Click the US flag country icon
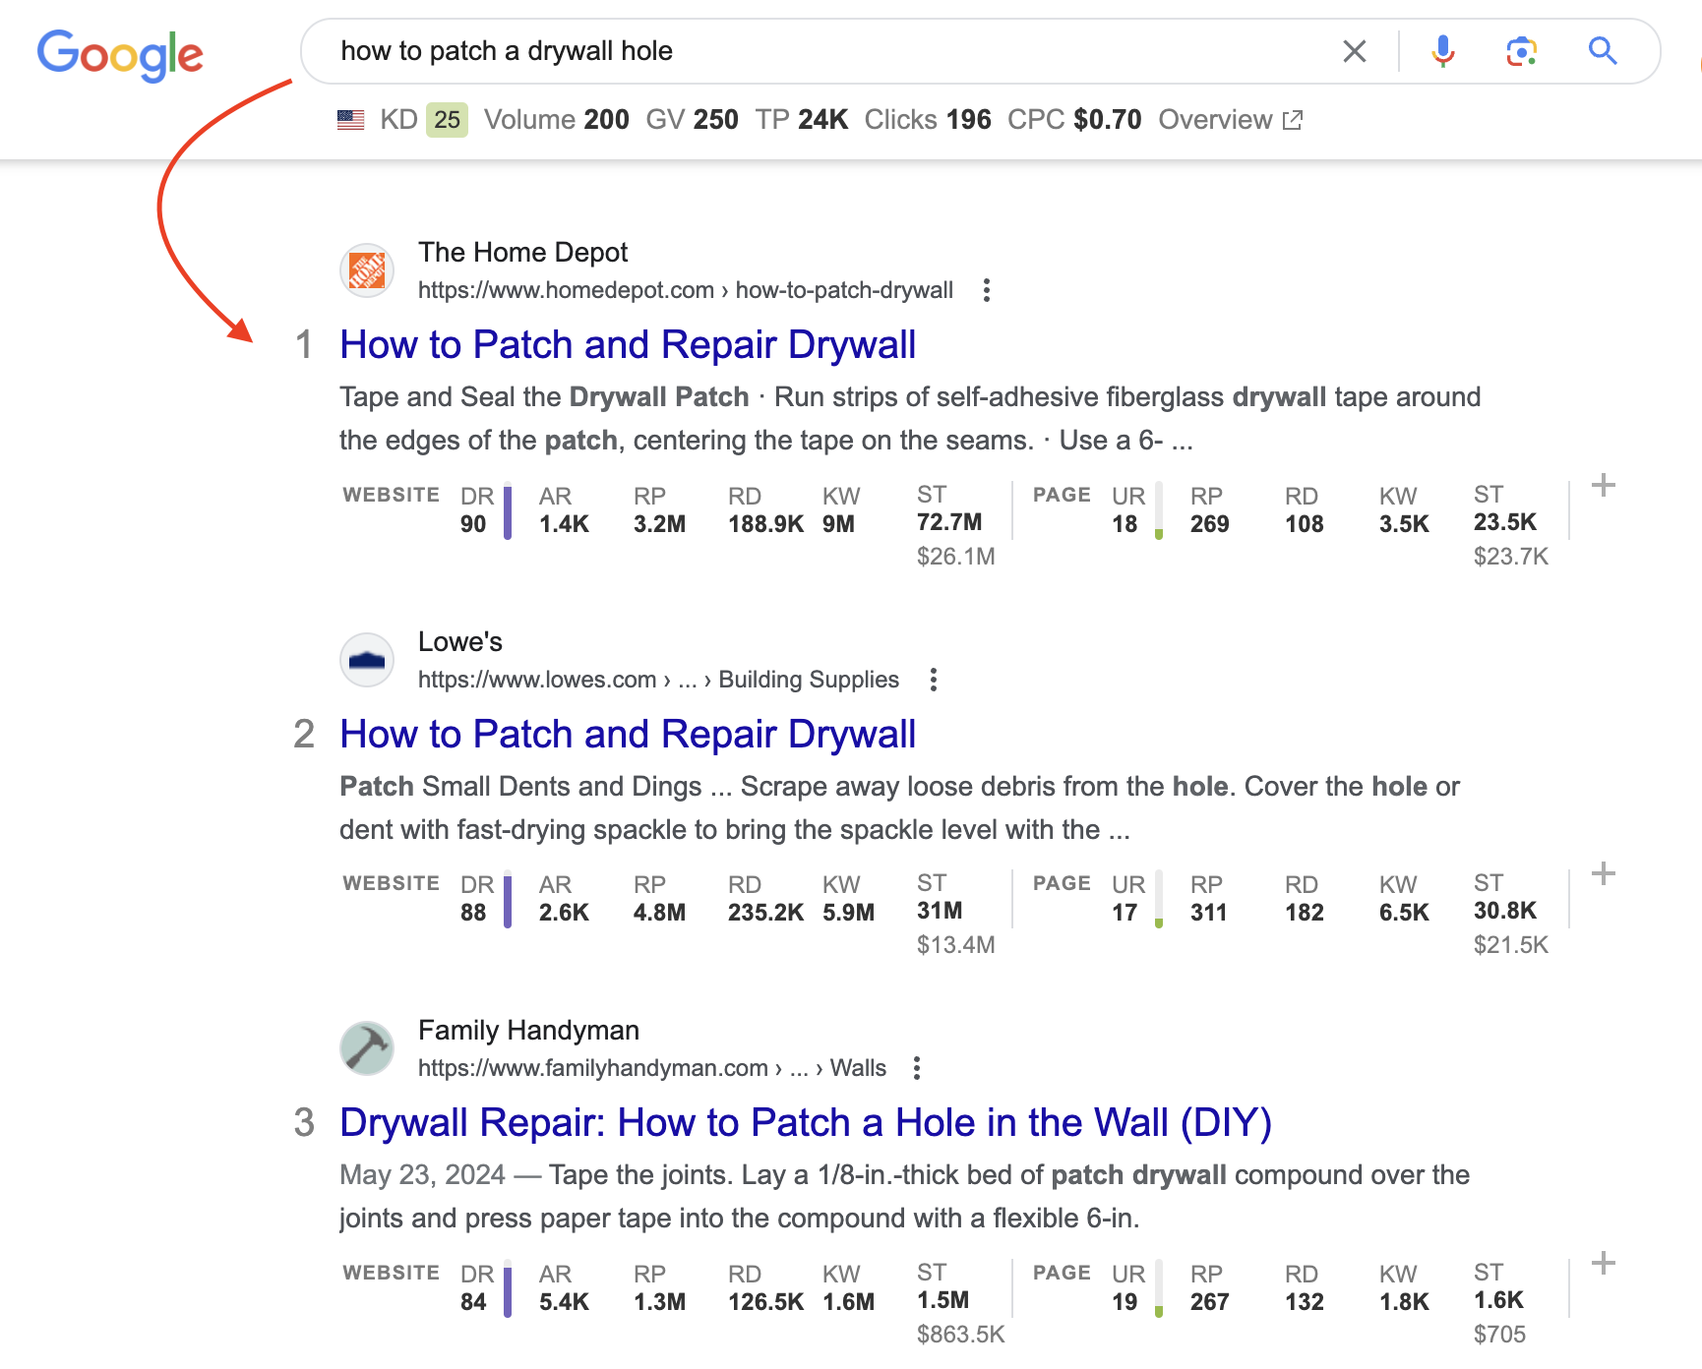The image size is (1702, 1369). (351, 120)
